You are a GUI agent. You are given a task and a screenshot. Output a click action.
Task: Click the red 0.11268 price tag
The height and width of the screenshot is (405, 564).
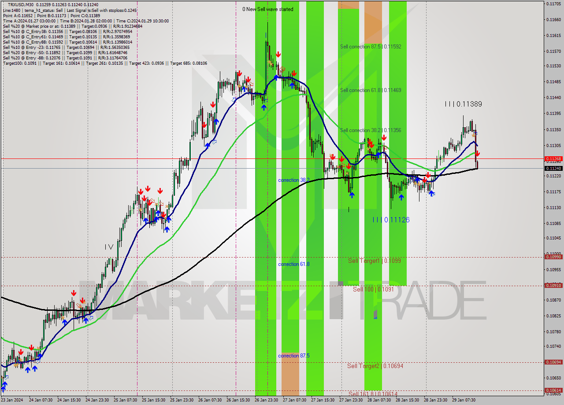point(553,158)
